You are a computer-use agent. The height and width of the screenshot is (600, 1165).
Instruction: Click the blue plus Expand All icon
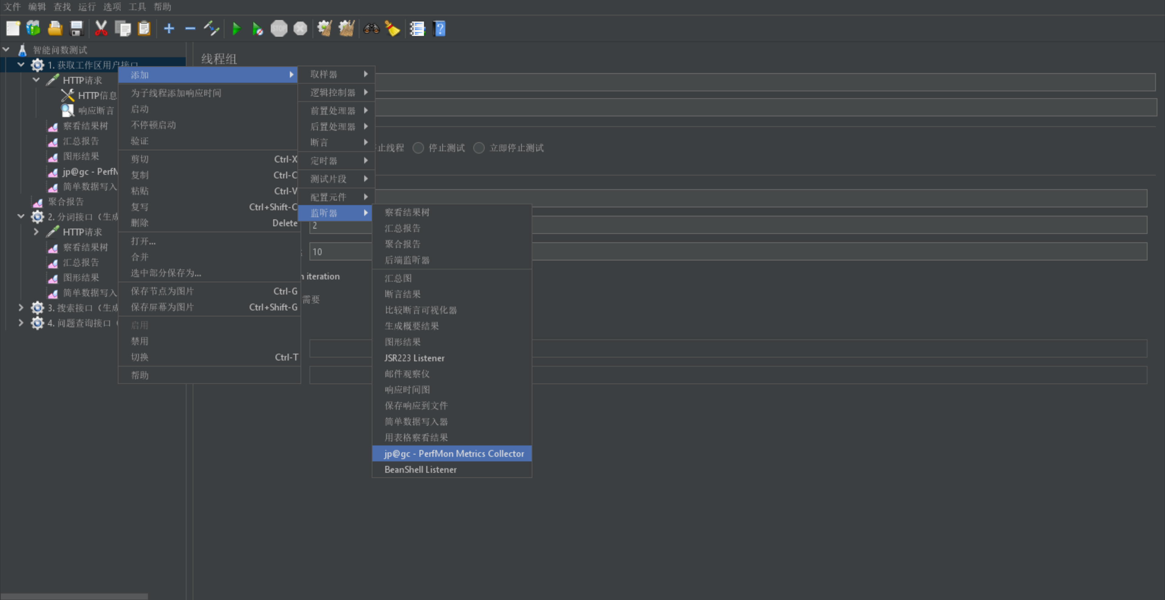(169, 29)
